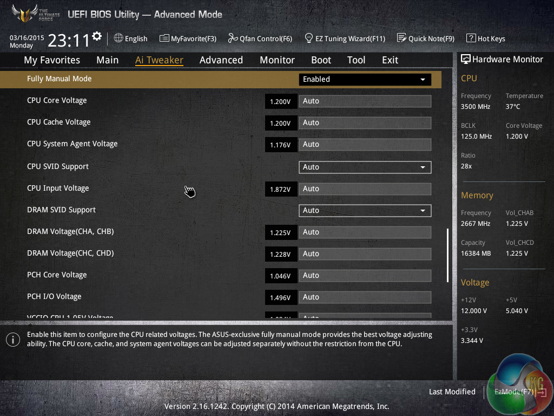Select the DRAM SVID Support label

tap(61, 210)
